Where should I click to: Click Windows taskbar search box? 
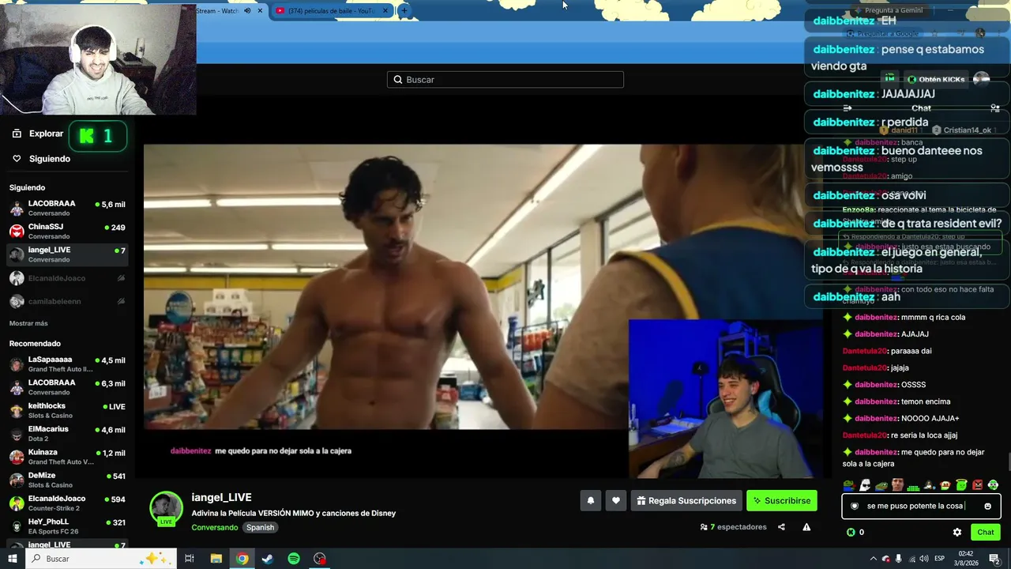tap(100, 559)
